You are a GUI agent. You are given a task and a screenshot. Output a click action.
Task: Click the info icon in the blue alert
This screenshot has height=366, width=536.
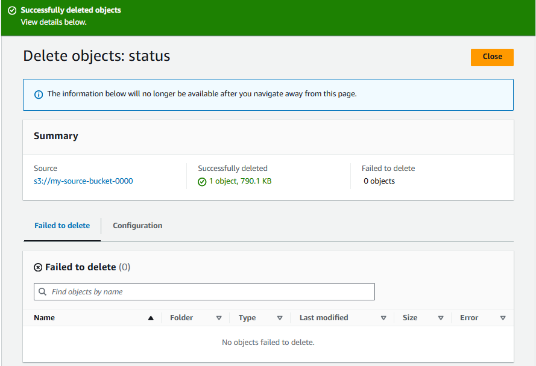click(38, 94)
